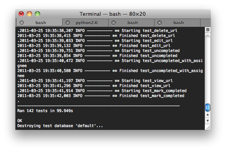The width and height of the screenshot is (226, 151).
Task: Minimize the Terminal with the yellow button
Action: point(29,14)
